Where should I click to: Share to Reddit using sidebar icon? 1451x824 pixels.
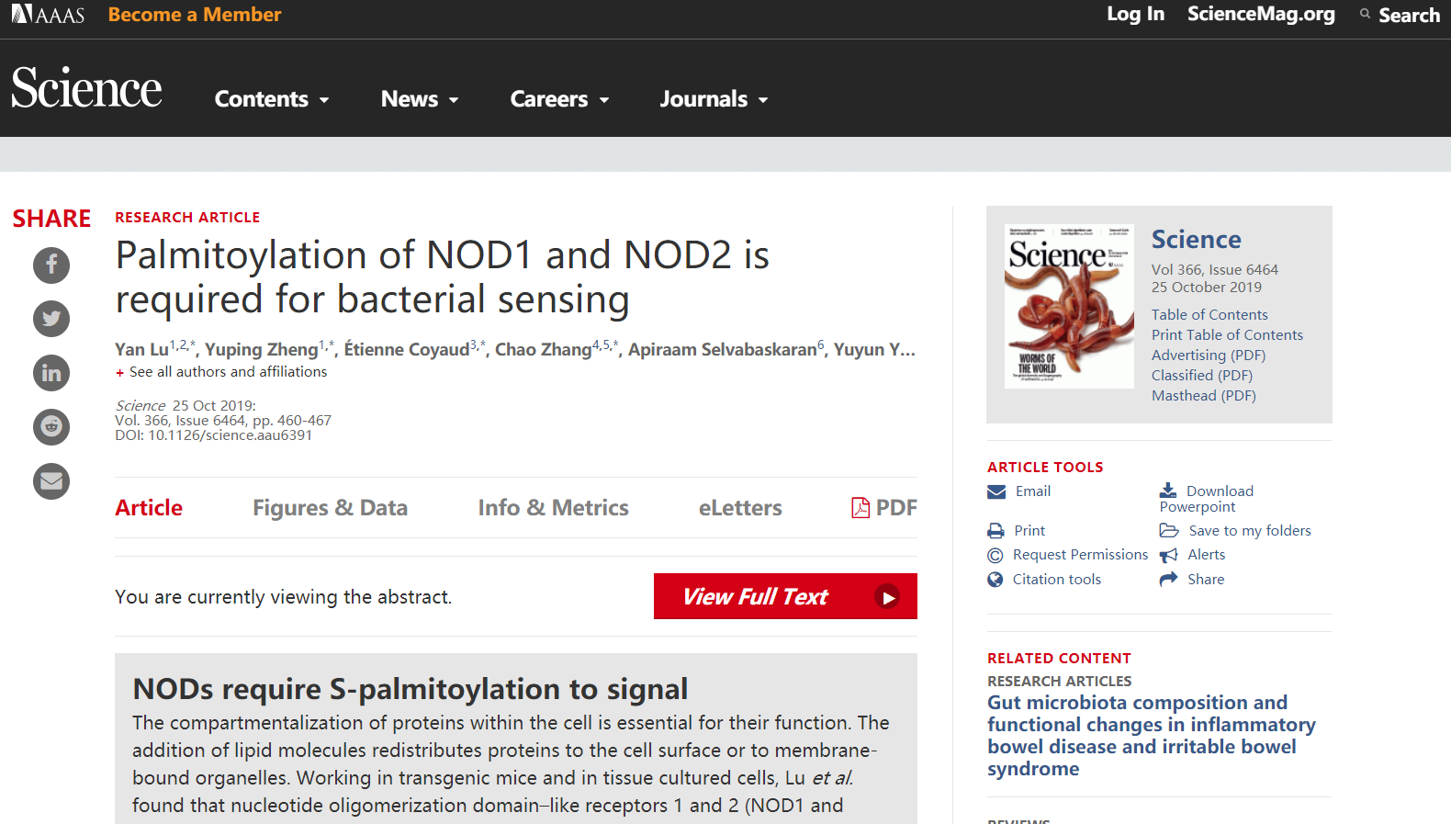(x=51, y=427)
